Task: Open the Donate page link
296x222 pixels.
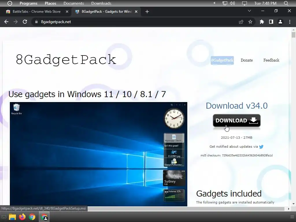Action: 247,60
